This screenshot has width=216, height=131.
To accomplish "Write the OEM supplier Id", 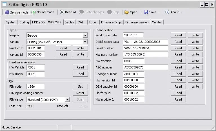I will point(195,86).
